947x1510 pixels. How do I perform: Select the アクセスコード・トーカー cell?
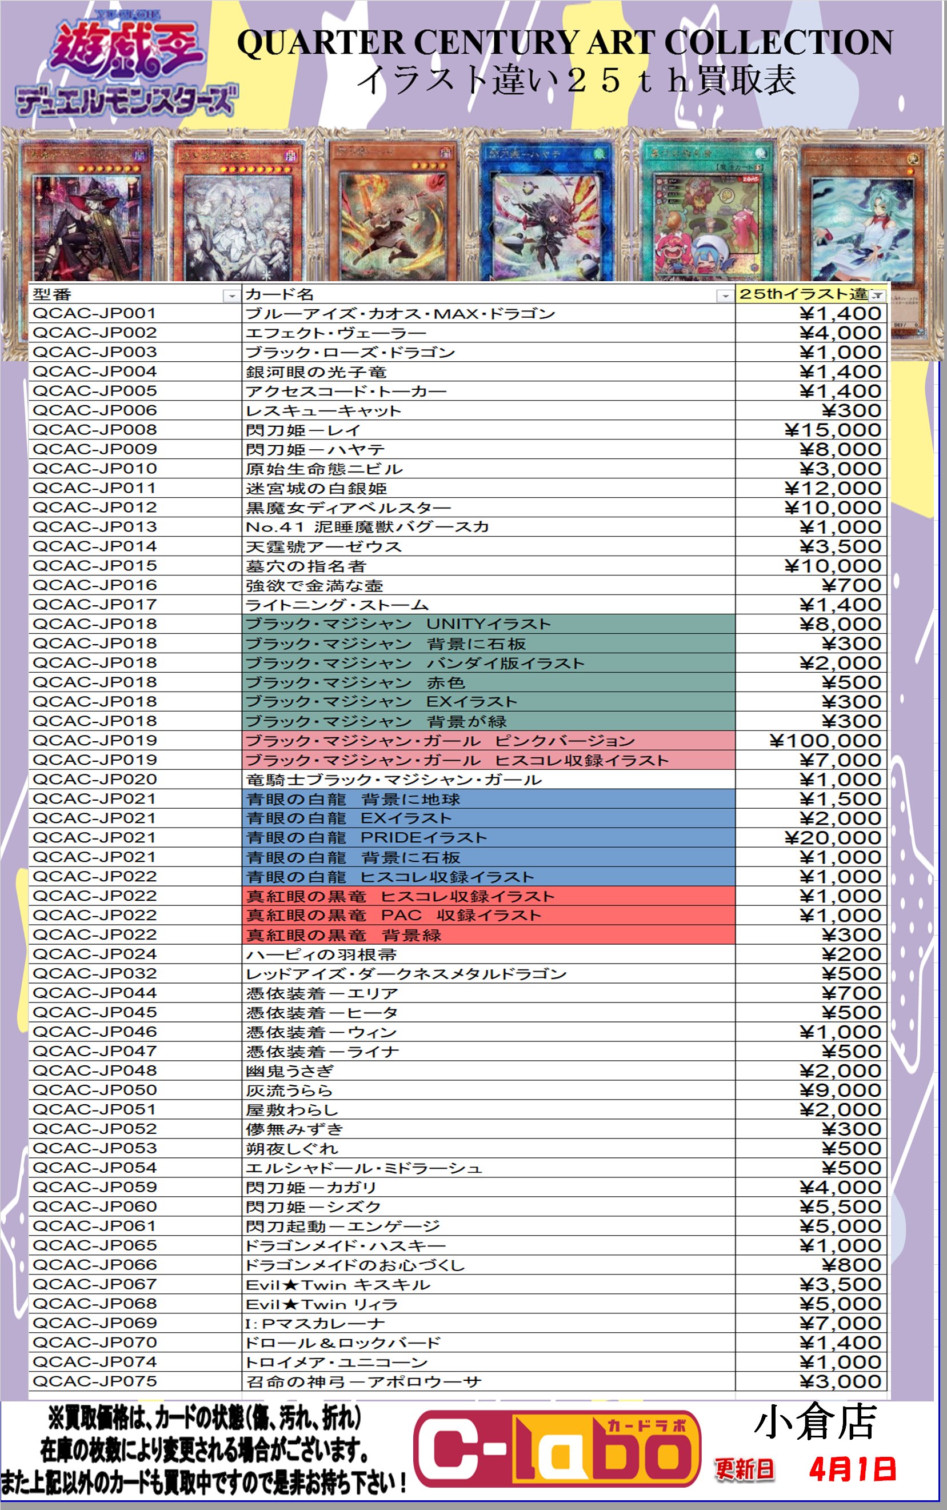click(x=489, y=392)
